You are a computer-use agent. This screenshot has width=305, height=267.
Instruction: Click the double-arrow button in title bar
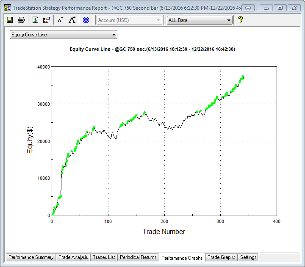pos(249,8)
